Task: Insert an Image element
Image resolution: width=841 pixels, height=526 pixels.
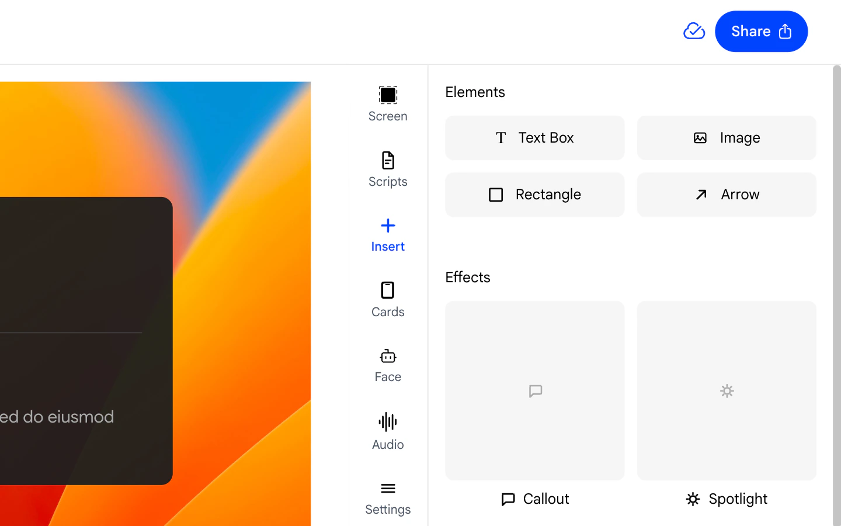Action: [x=727, y=138]
